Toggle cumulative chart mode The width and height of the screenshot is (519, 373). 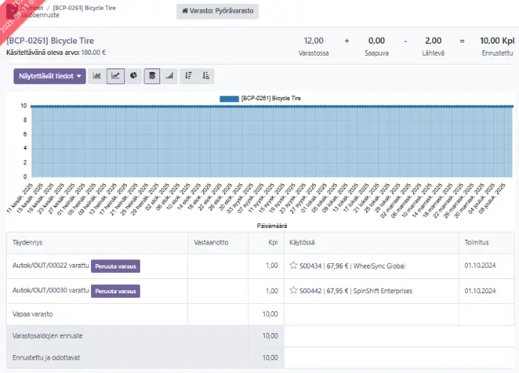point(169,76)
